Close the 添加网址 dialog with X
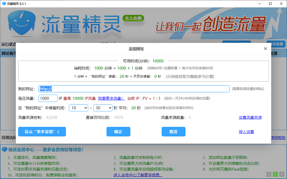287x179 pixels. (265, 48)
